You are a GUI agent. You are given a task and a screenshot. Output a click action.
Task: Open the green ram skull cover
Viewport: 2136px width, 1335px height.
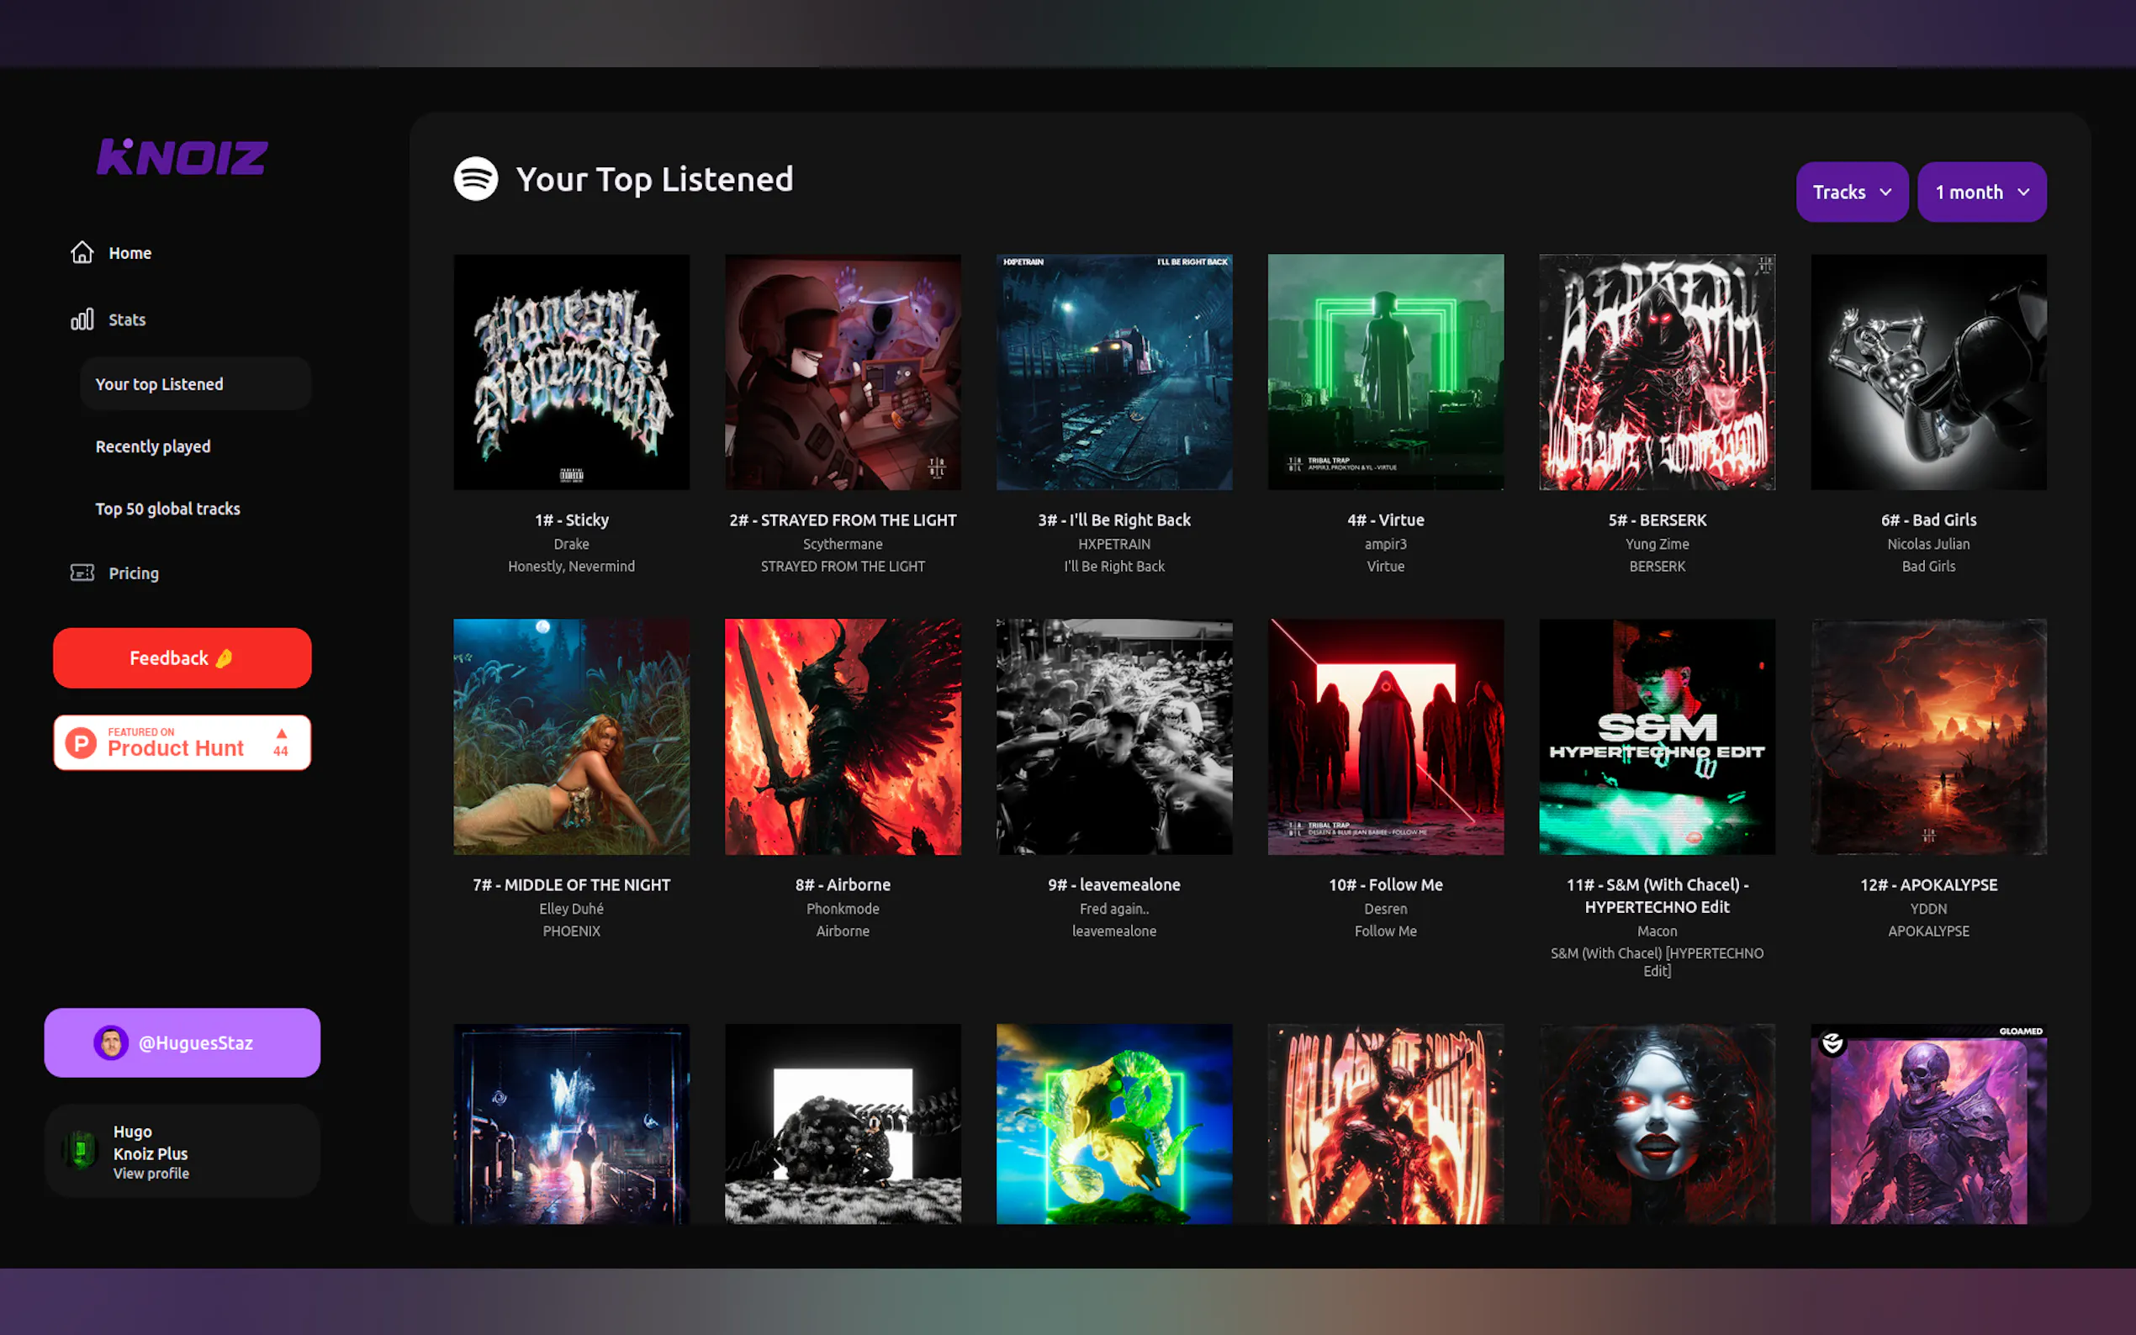(1114, 1124)
